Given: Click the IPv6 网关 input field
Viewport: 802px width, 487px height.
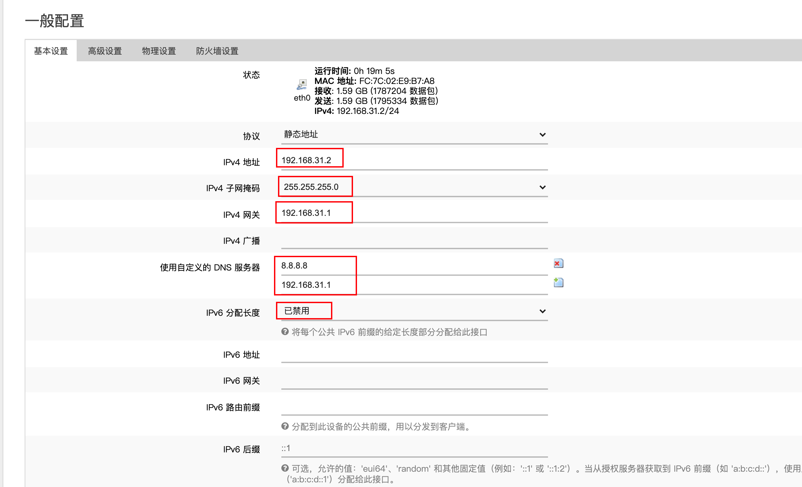Looking at the screenshot, I should point(414,380).
